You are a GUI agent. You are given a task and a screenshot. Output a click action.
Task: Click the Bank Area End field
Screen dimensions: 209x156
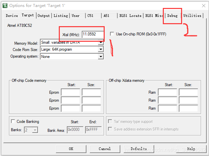pyautogui.click(x=93, y=130)
